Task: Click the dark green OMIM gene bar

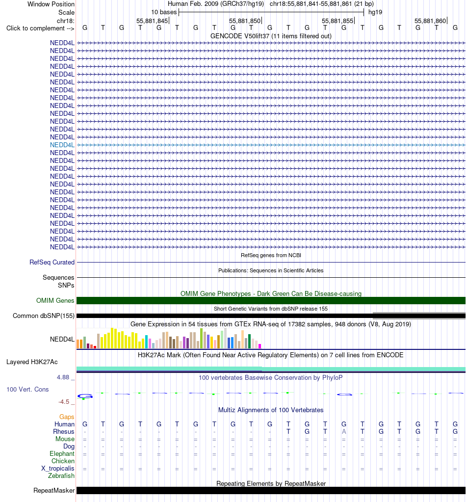Action: [x=271, y=301]
